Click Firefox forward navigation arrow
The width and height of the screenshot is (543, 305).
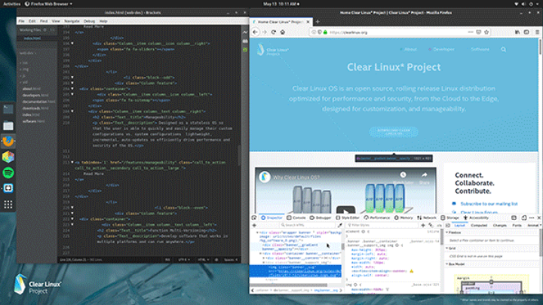tap(265, 32)
